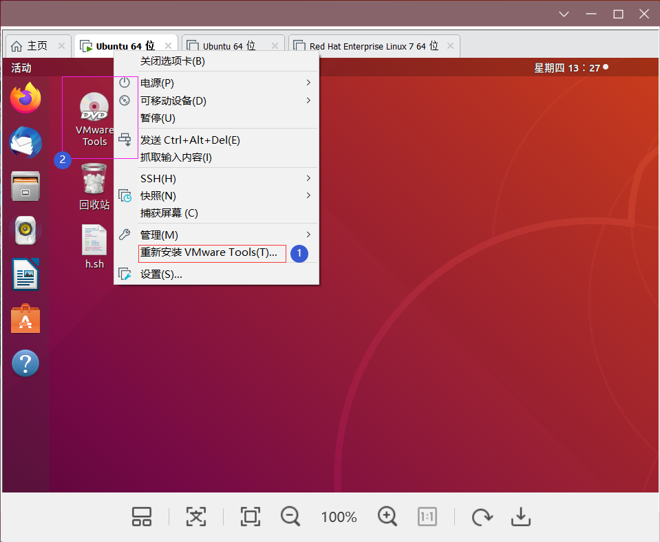
Task: Open the Files manager in dock
Action: [x=25, y=186]
